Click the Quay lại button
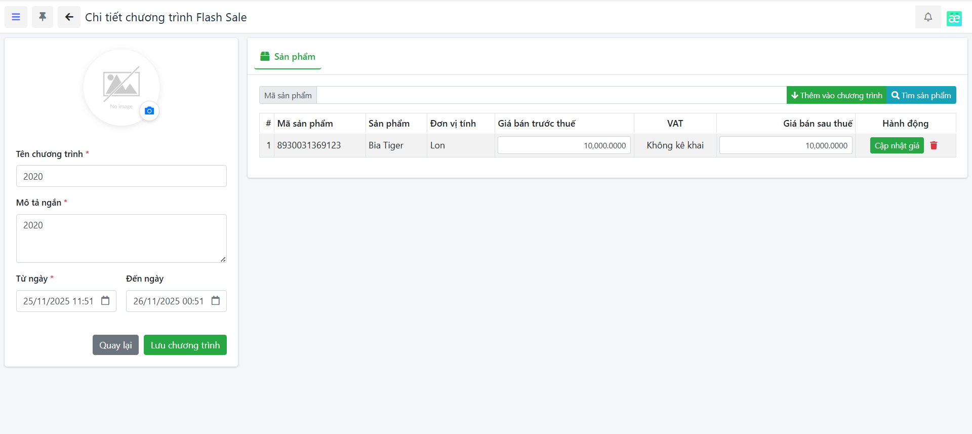Screen dimensions: 972x434 coord(115,345)
